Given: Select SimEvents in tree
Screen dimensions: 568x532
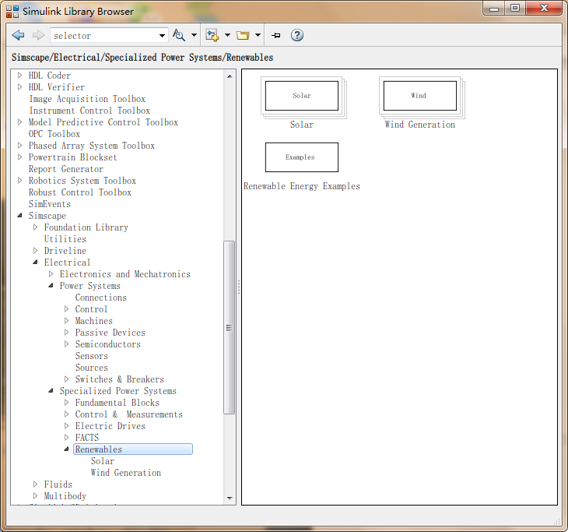Looking at the screenshot, I should coord(50,204).
